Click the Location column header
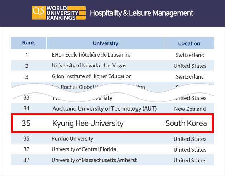Screen dimensions: 225x176 189,43
